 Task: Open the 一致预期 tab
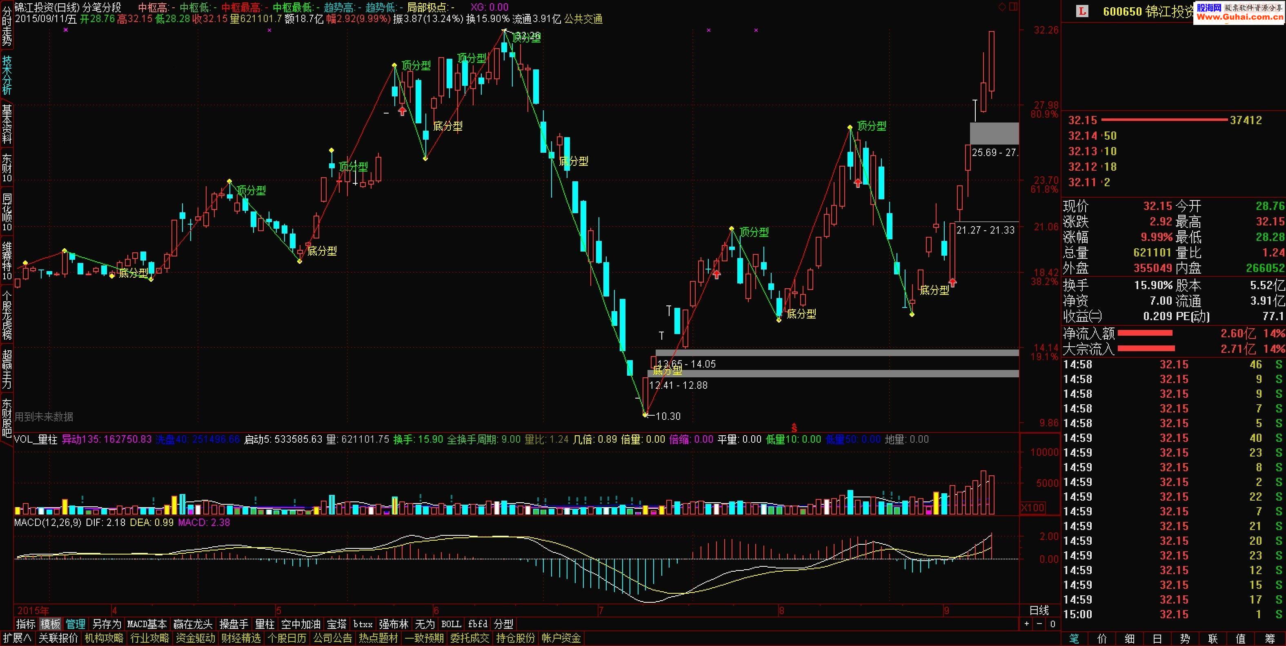point(424,638)
